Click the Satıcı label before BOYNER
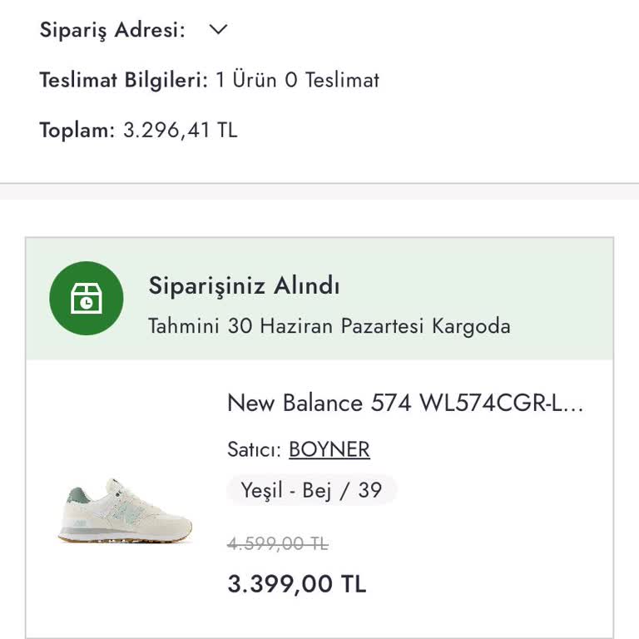This screenshot has width=639, height=639. pyautogui.click(x=255, y=449)
